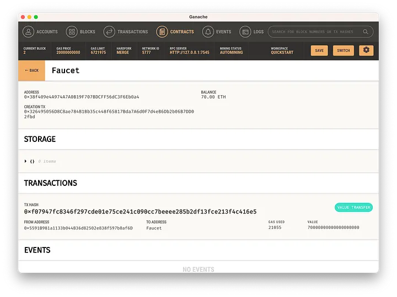Open settings with the gear icon

pos(366,50)
